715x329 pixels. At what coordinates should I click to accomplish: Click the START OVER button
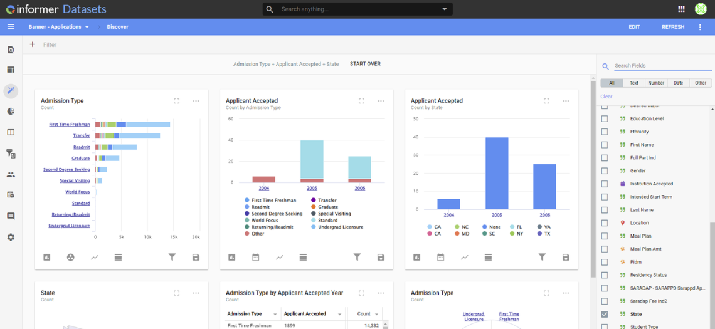365,64
